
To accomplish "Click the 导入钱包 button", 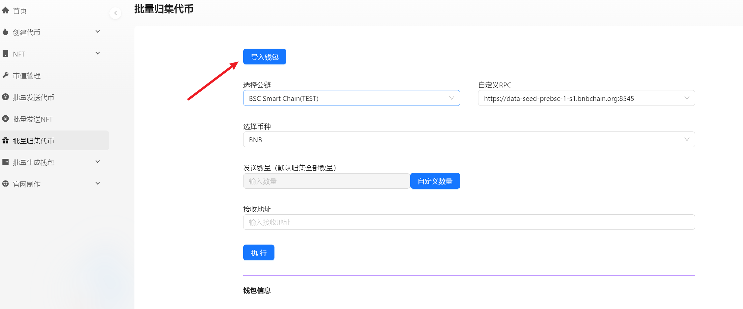I will (265, 57).
